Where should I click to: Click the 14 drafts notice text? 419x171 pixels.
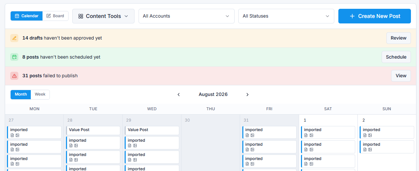coord(62,38)
